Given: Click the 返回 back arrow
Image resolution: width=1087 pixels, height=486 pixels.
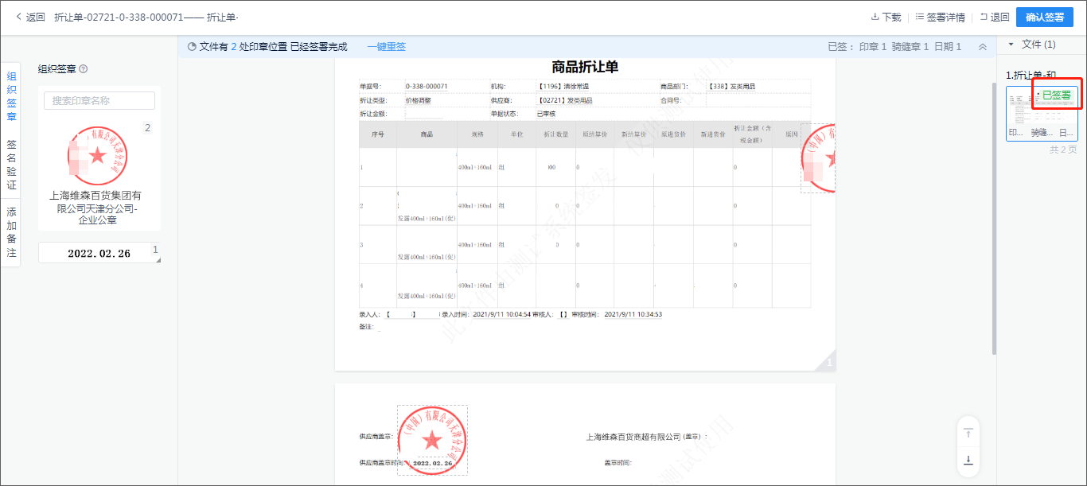Looking at the screenshot, I should point(17,16).
